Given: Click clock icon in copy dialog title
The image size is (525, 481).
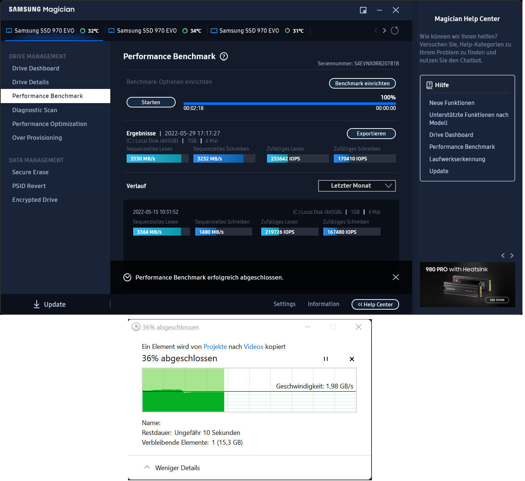Looking at the screenshot, I should 136,327.
